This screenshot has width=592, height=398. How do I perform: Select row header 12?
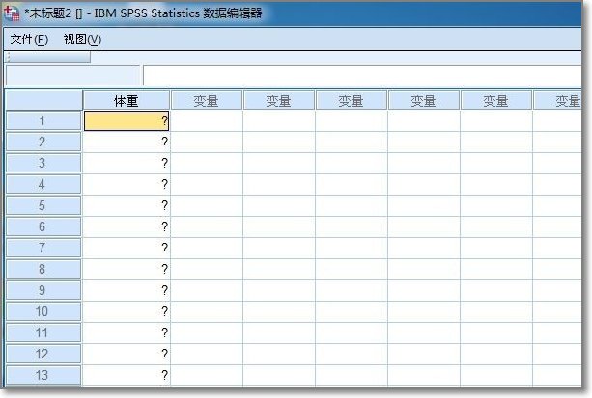click(43, 354)
